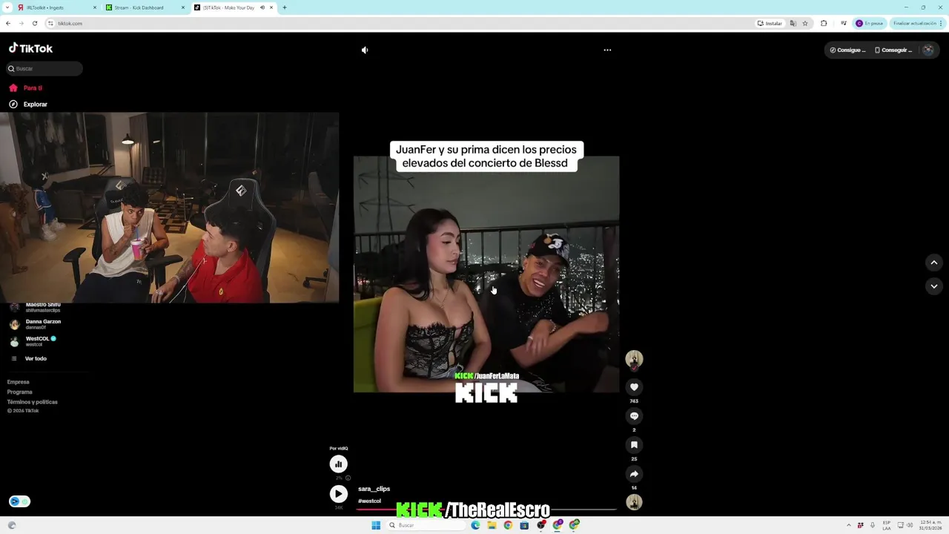Expand the Empresa footer section
949x534 pixels.
click(x=18, y=382)
